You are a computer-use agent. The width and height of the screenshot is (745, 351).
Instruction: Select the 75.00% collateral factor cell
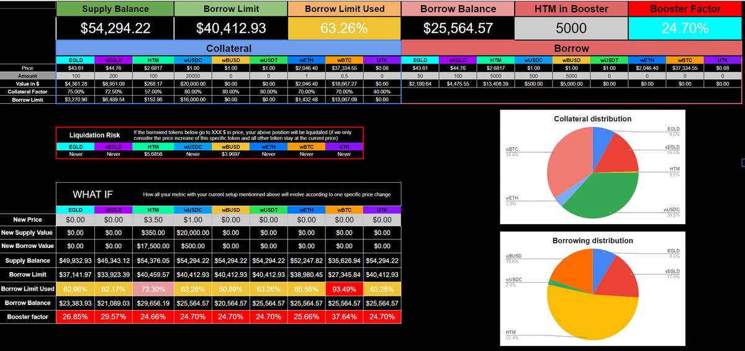[76, 91]
